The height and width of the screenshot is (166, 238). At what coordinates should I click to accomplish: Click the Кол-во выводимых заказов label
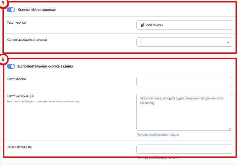point(27,40)
